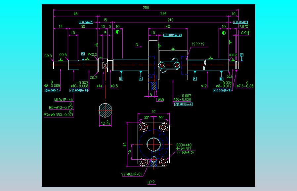Click datum box B under the shaft
This screenshot has width=297, height=191.
(121, 79)
